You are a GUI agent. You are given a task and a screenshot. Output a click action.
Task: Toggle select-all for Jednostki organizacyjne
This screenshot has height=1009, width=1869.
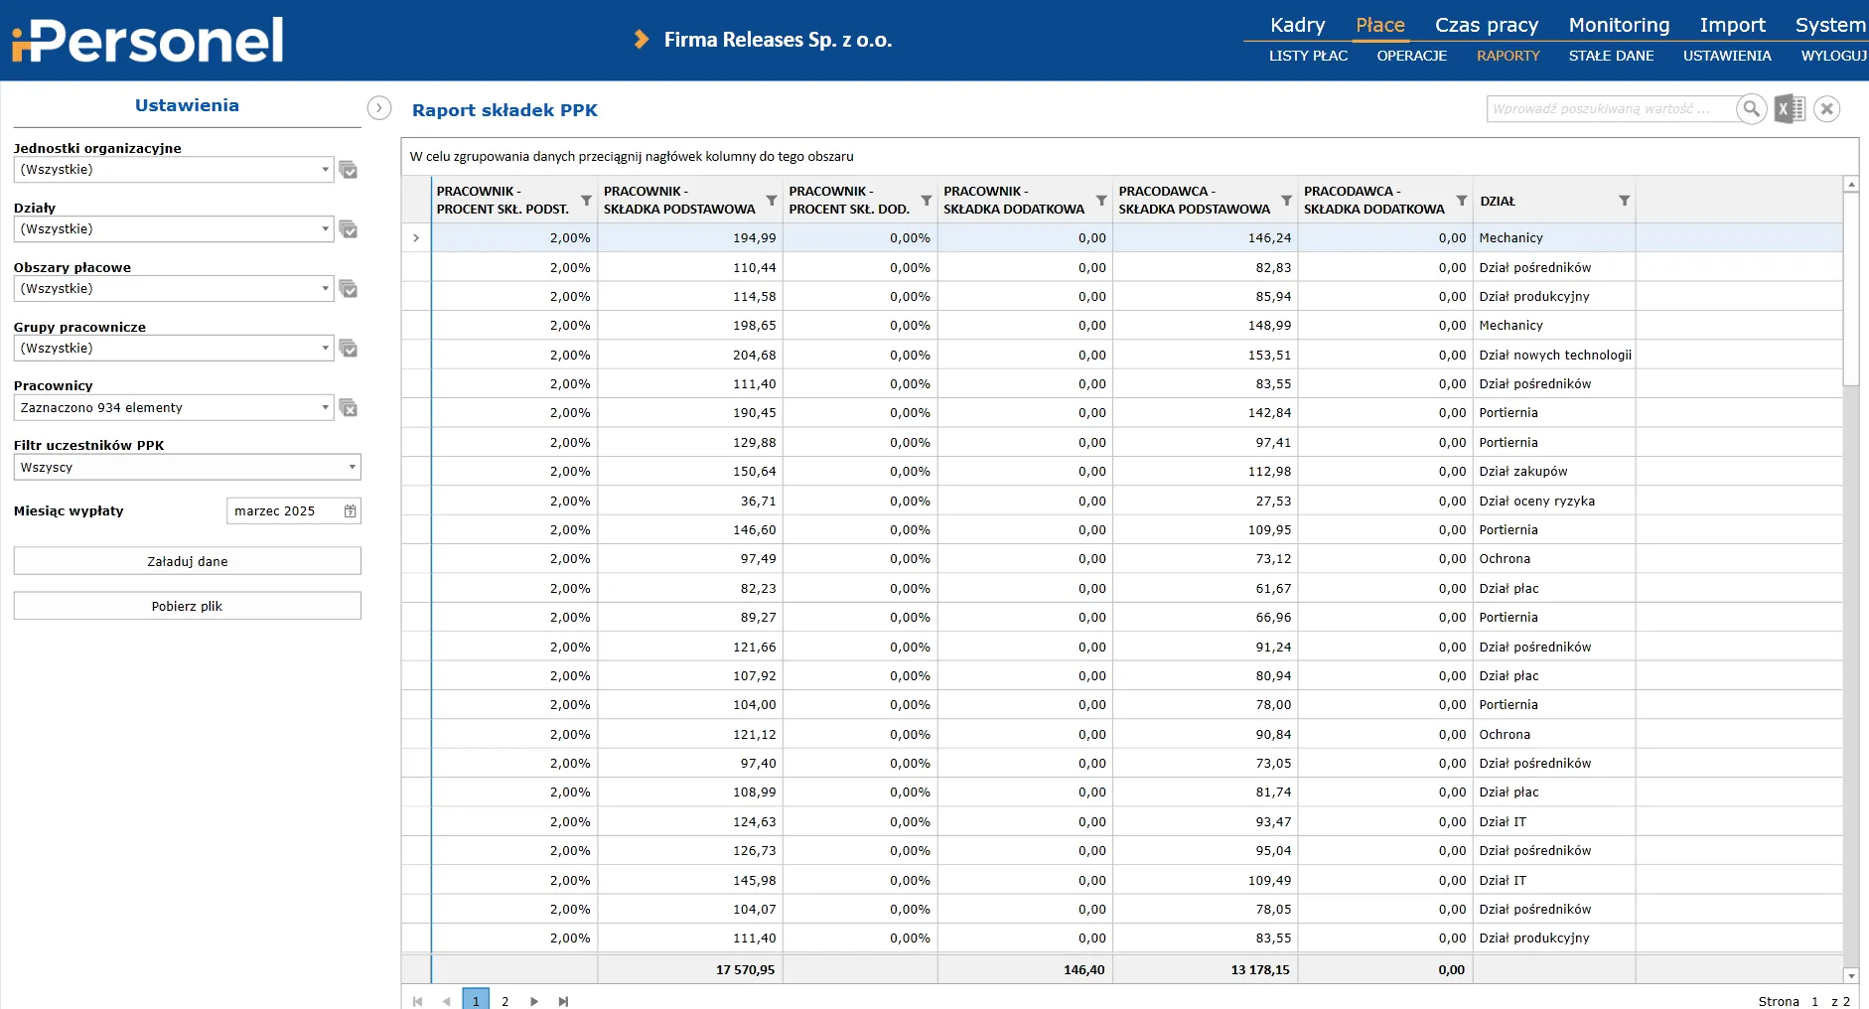[348, 170]
